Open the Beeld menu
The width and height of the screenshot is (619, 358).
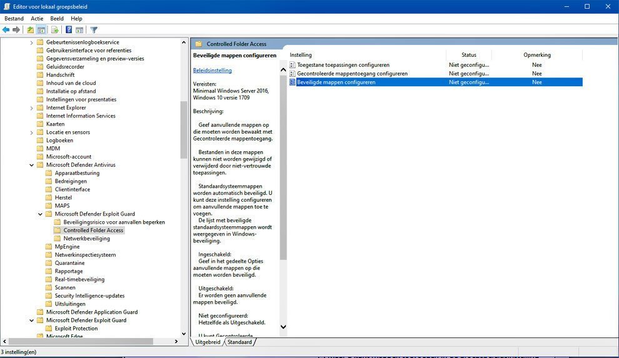(57, 19)
